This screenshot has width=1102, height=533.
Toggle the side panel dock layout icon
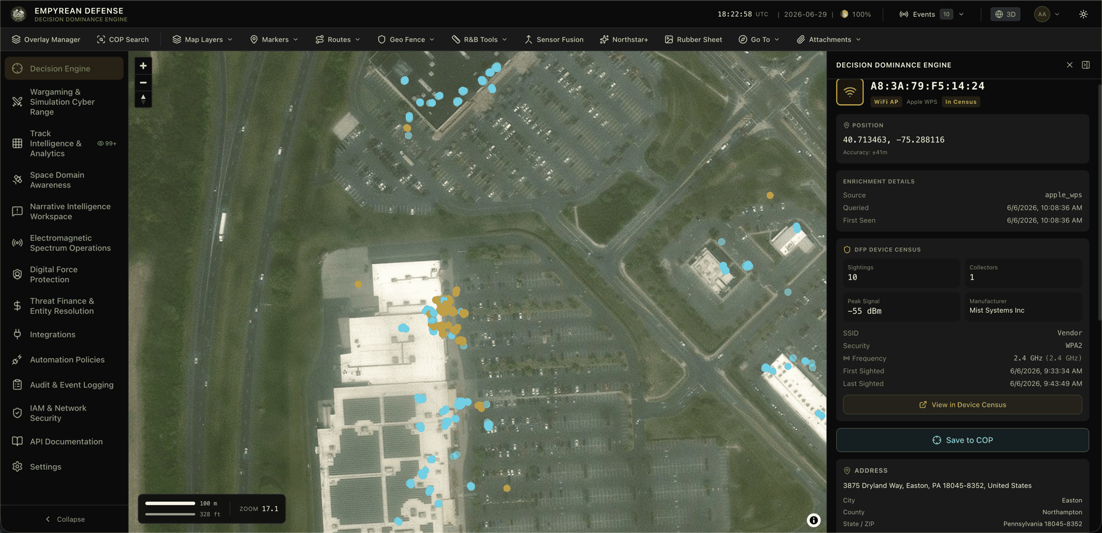1086,65
